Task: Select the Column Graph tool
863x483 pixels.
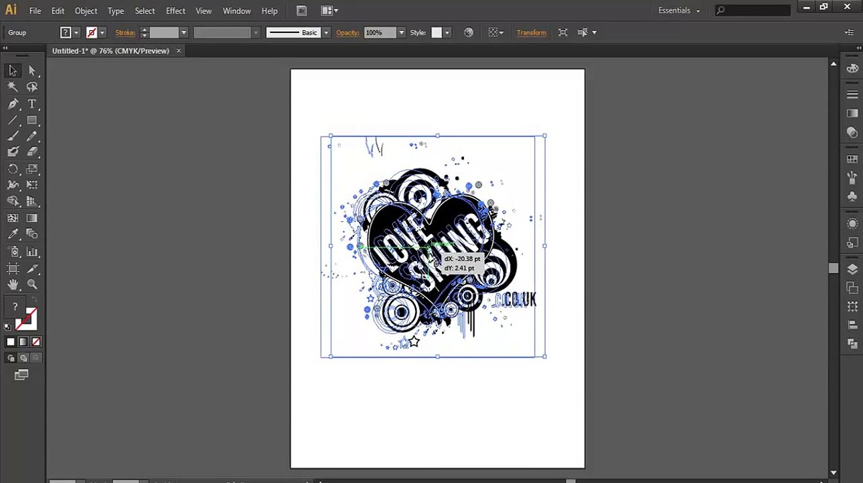Action: click(x=32, y=252)
